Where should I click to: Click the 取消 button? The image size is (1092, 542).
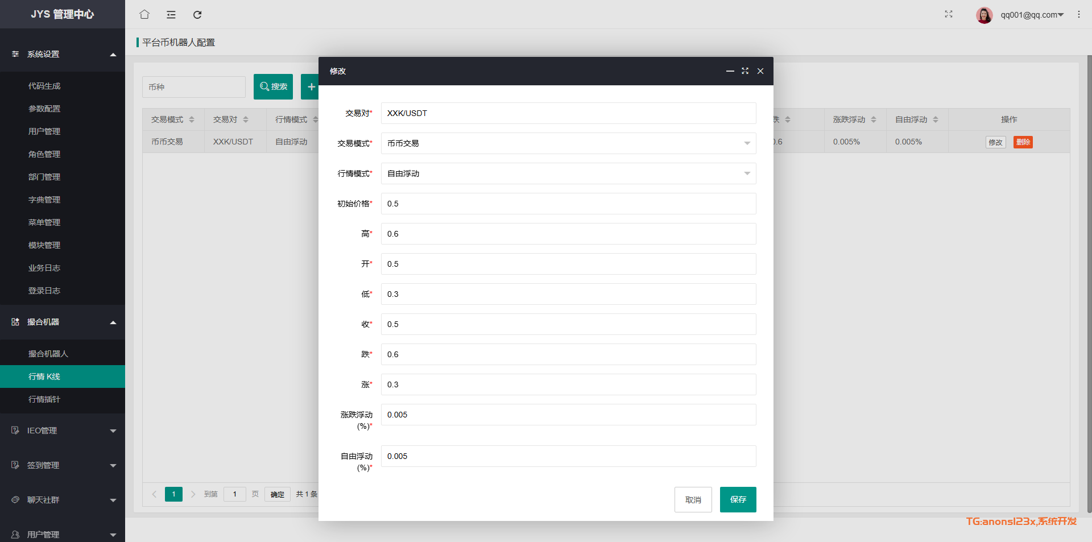tap(693, 499)
